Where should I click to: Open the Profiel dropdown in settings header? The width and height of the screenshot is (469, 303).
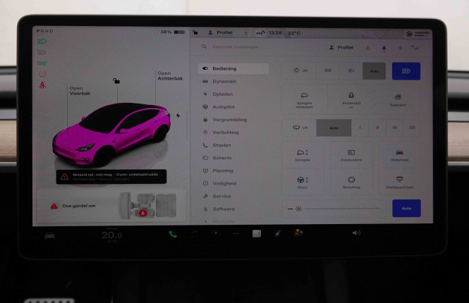coord(342,47)
